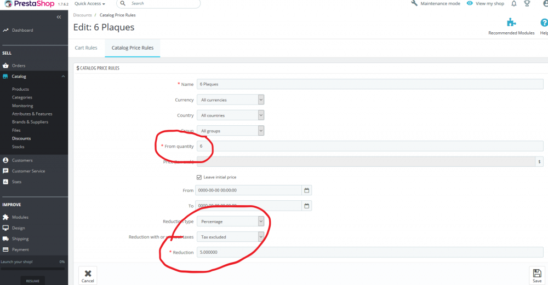This screenshot has width=548, height=285.
Task: Click the Launch your shop progress bar
Action: [32, 269]
